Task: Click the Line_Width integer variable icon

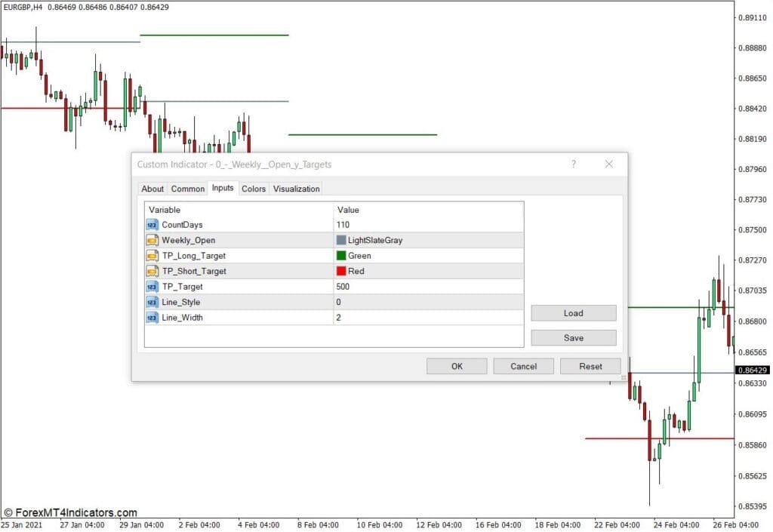Action: [152, 318]
